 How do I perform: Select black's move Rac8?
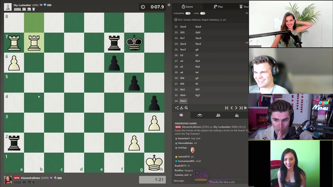coord(198,26)
